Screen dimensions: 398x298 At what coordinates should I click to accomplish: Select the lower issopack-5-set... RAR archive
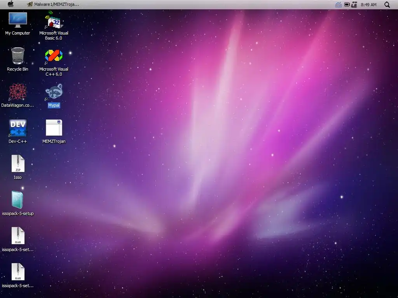[x=18, y=272]
